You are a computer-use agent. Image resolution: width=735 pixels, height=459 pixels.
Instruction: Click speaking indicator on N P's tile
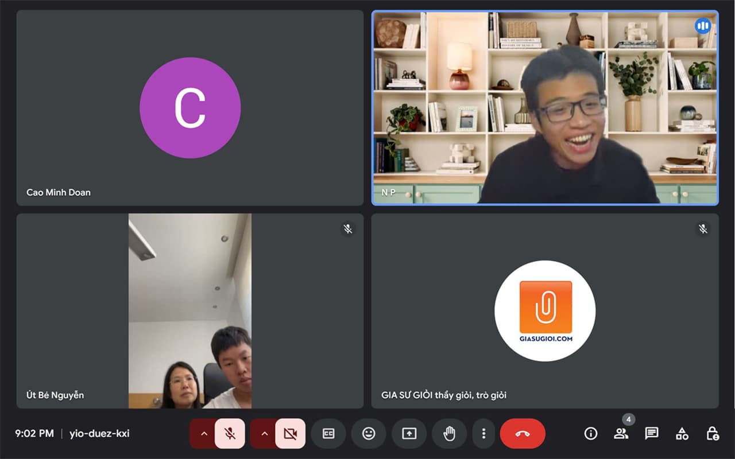click(x=703, y=26)
